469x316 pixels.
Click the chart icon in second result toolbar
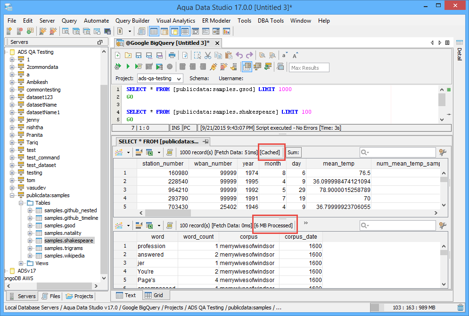point(119,225)
